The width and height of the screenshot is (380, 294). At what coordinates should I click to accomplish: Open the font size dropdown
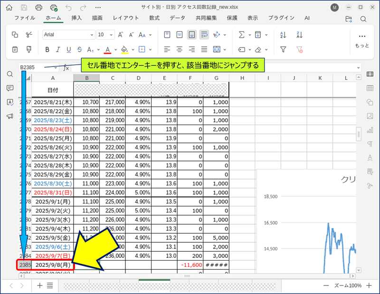coord(112,35)
